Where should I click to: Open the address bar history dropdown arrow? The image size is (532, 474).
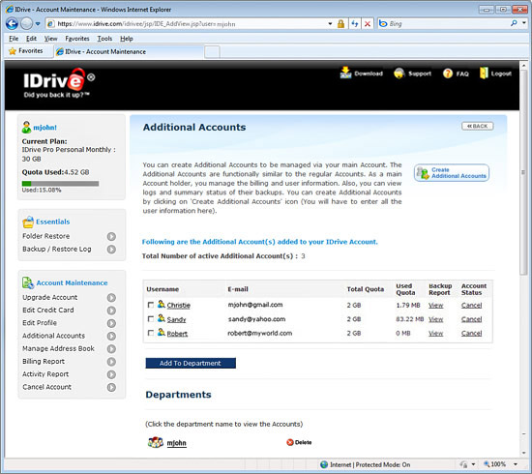point(330,24)
